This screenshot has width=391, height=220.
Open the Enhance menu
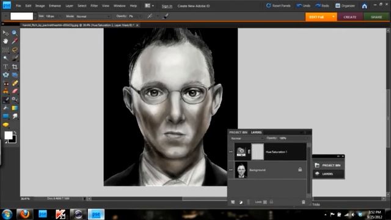tap(55, 5)
